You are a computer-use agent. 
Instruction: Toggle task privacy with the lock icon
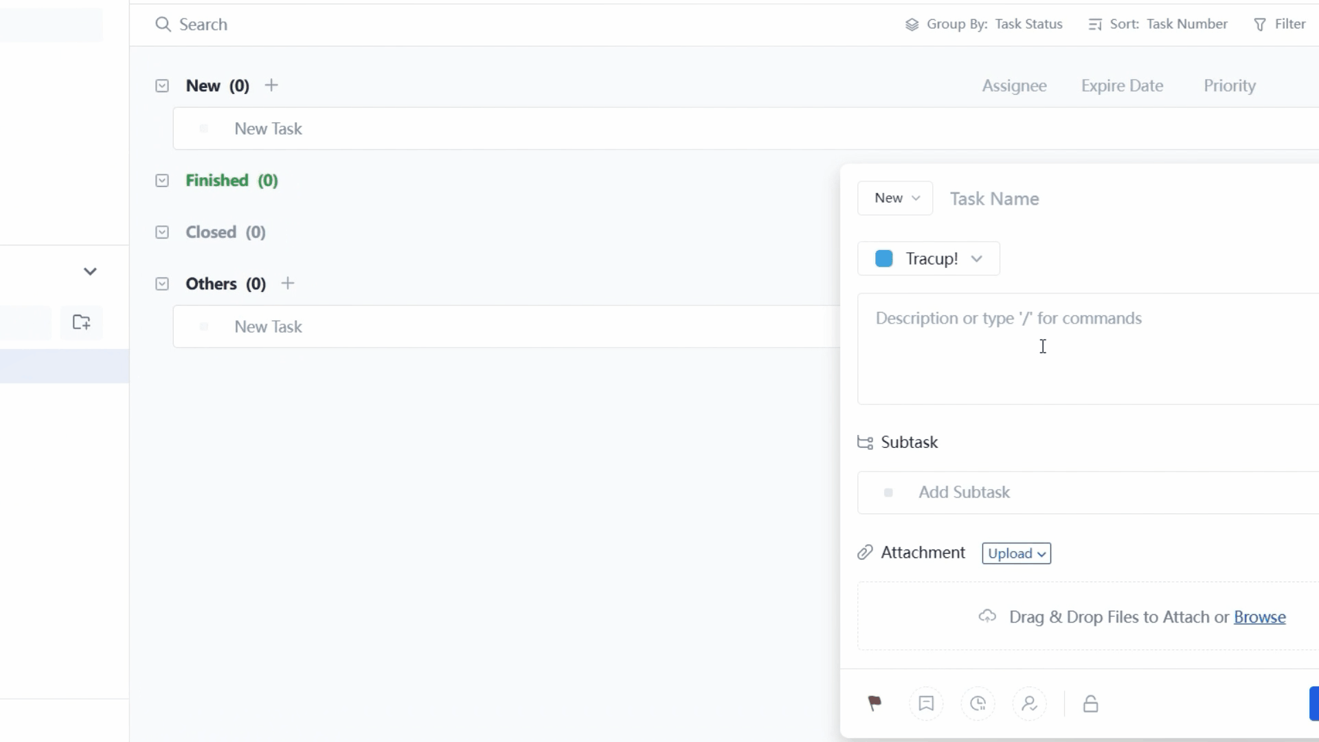(1090, 704)
